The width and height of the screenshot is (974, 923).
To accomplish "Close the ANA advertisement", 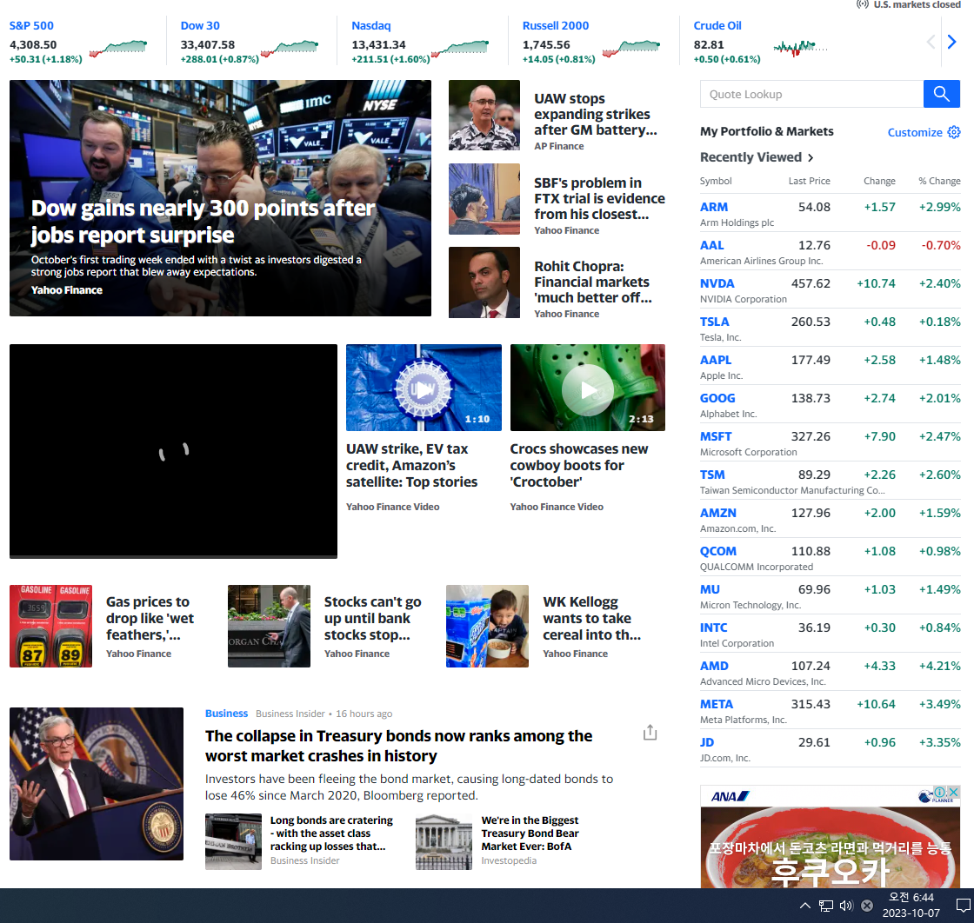I will click(953, 792).
